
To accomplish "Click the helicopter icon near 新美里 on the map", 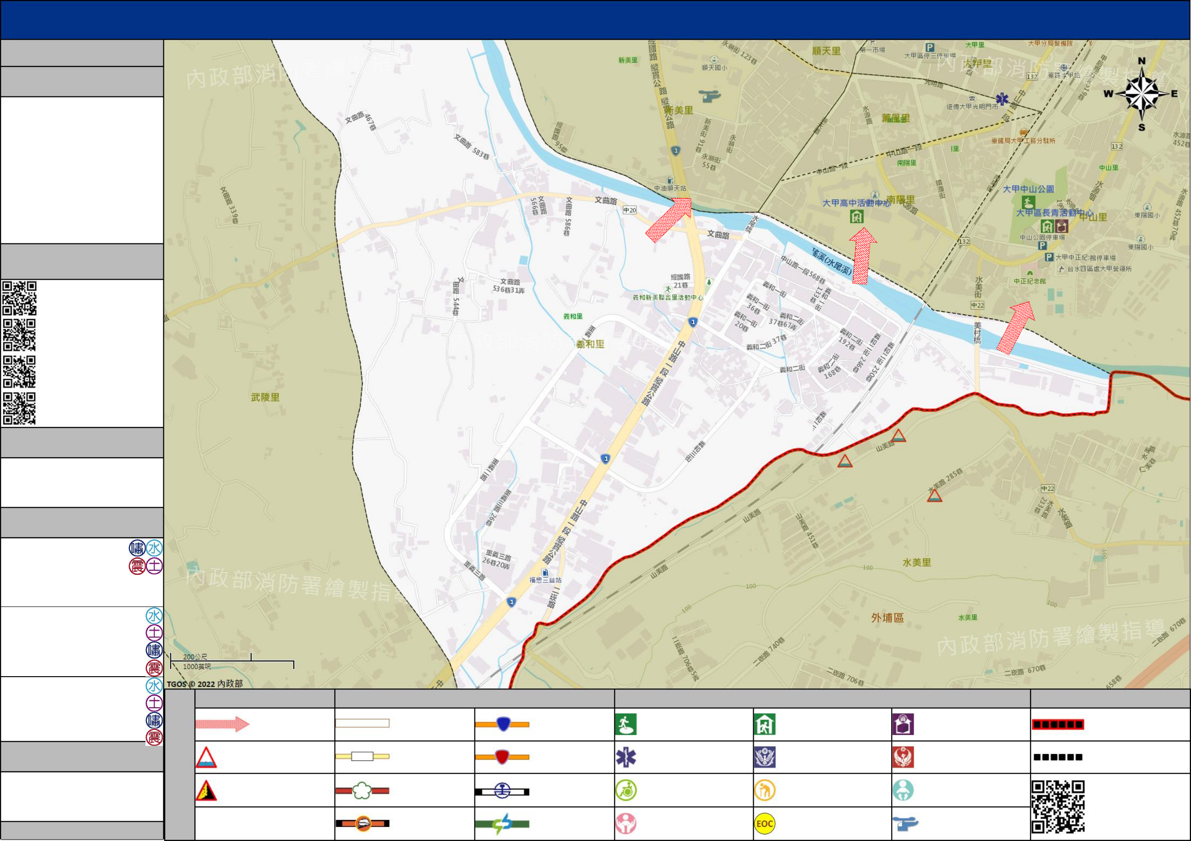I will click(x=709, y=96).
